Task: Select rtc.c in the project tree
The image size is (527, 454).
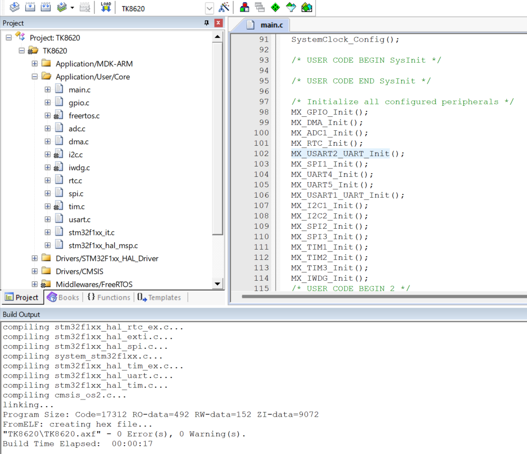Action: tap(75, 181)
